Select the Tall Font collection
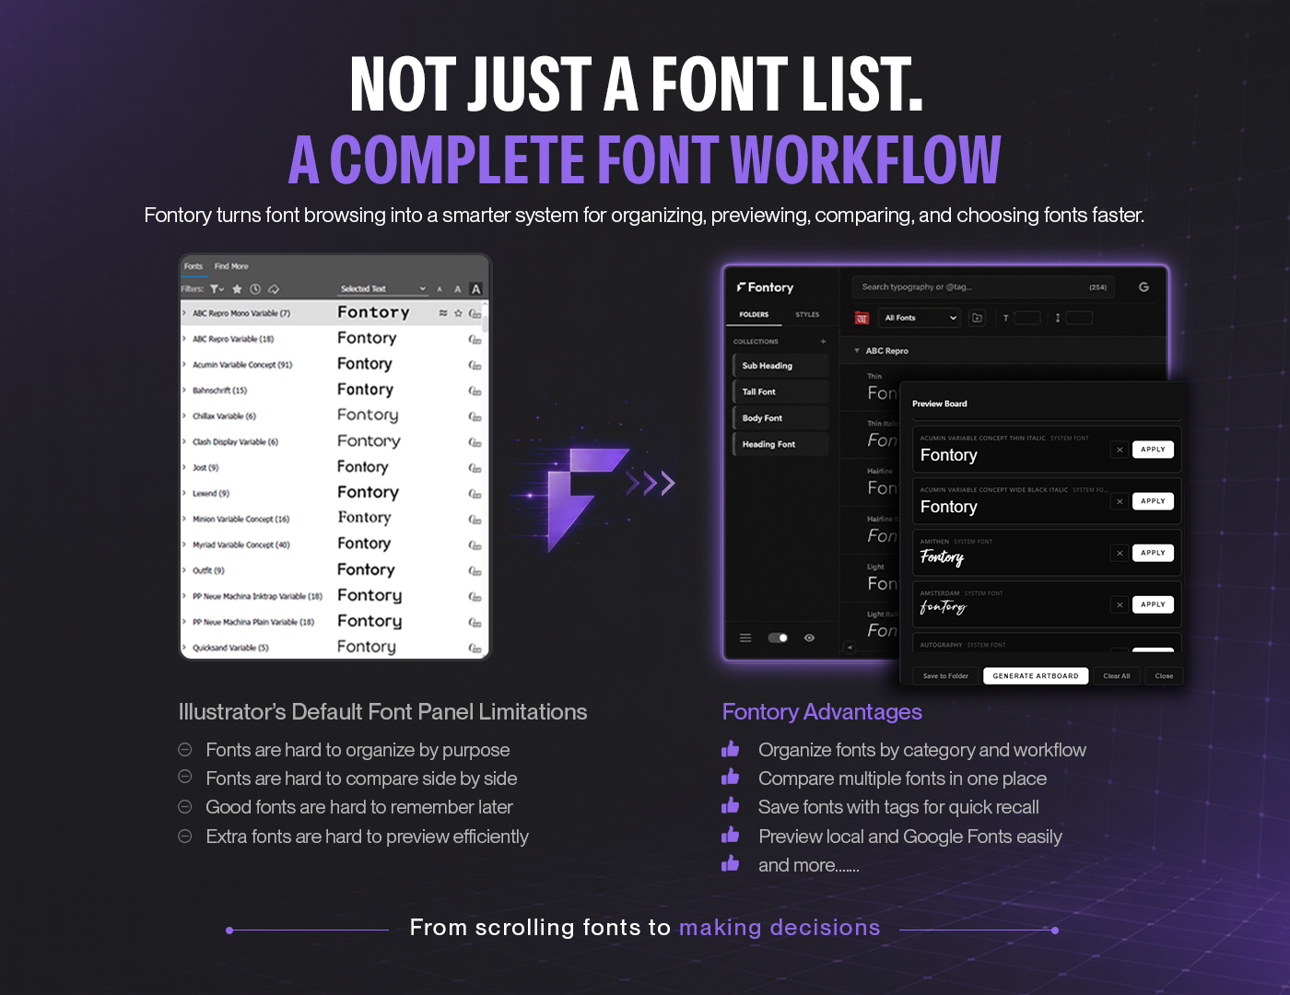This screenshot has width=1290, height=995. coord(780,392)
